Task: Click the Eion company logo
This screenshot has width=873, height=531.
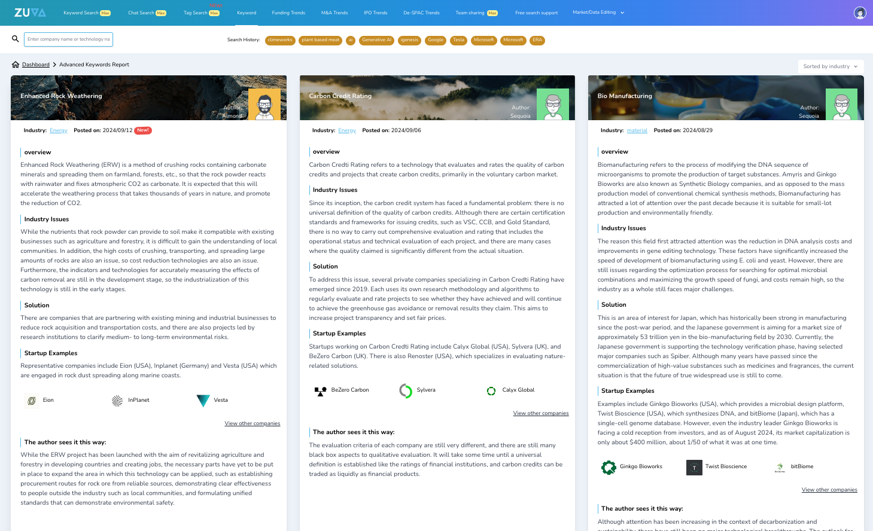Action: [x=32, y=401]
